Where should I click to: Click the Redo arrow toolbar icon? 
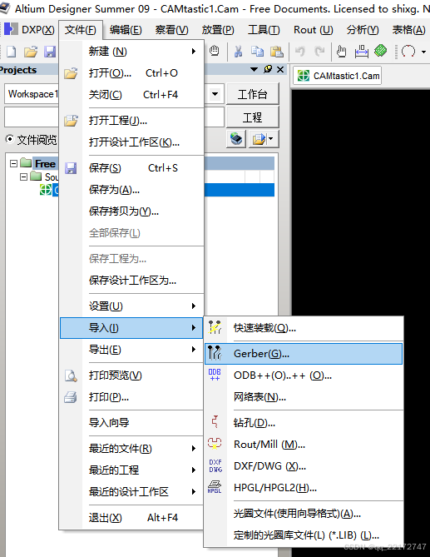click(x=319, y=52)
